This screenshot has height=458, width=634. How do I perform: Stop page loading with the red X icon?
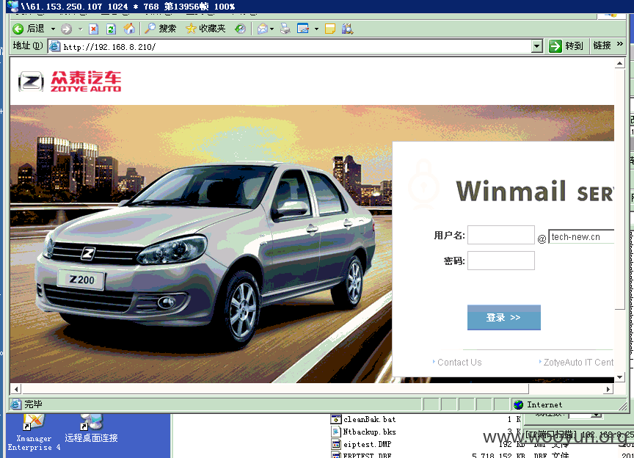point(93,29)
